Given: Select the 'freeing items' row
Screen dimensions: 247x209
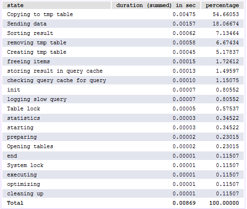Looking at the screenshot, I should (123, 61).
